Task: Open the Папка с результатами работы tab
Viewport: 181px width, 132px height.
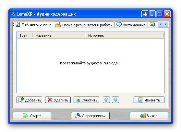Action: click(84, 25)
